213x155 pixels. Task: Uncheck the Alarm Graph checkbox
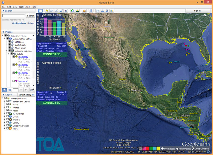click(9, 48)
